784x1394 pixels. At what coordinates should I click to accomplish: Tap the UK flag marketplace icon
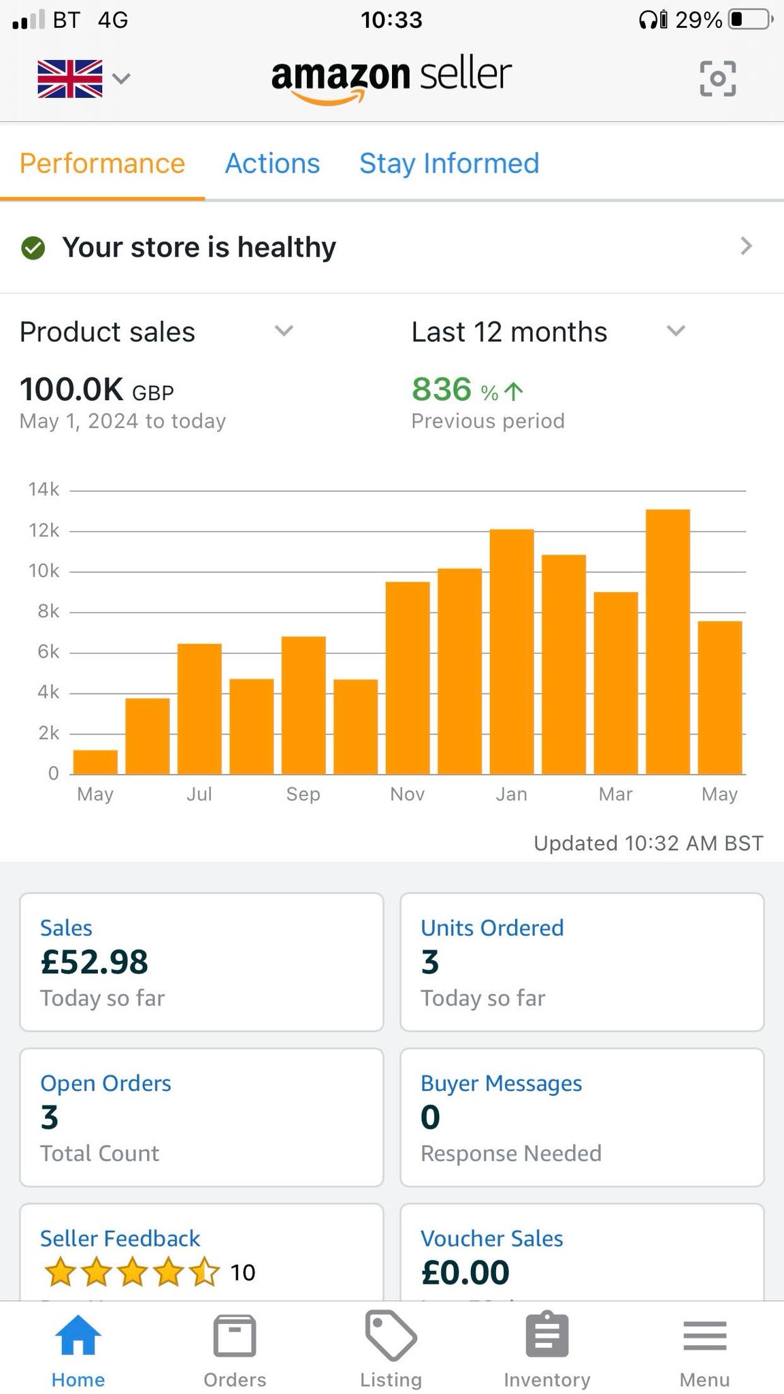click(70, 79)
